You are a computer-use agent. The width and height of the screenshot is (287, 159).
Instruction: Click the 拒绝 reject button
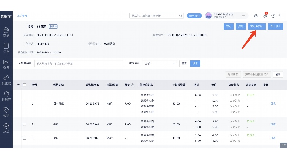[x=241, y=27]
